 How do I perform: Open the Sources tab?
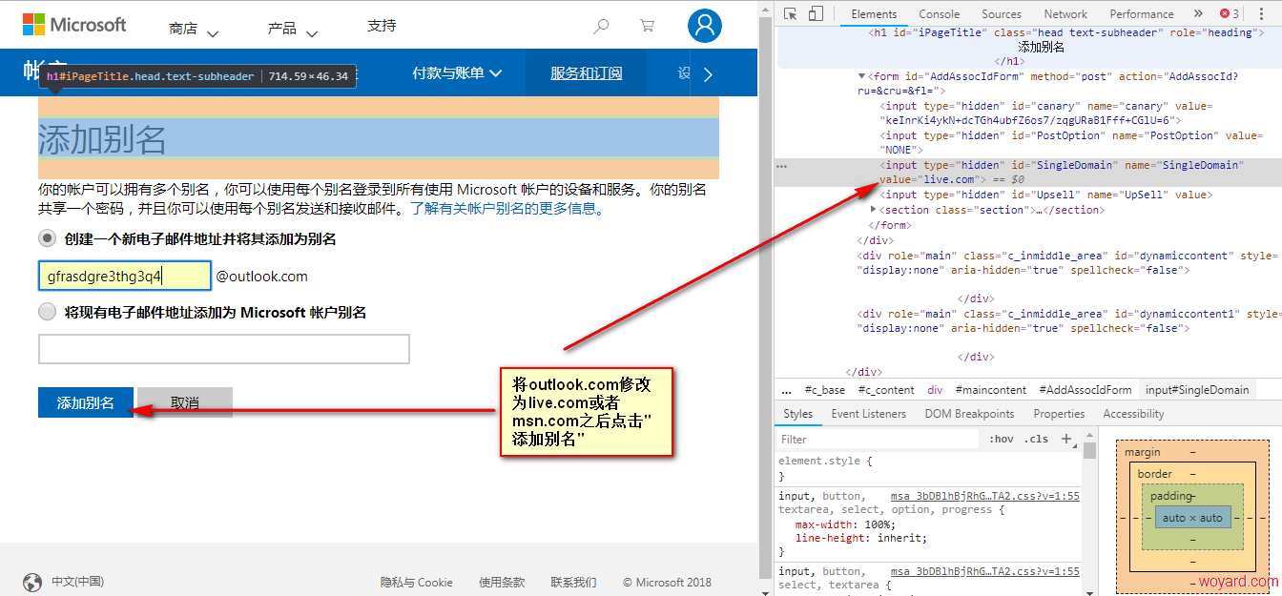coord(1002,13)
